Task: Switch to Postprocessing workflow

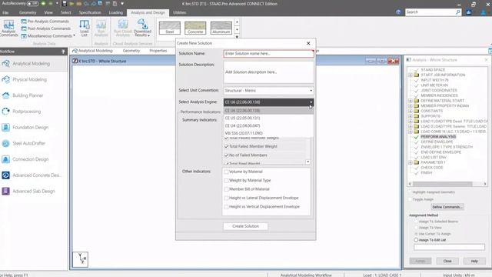Action: coord(27,112)
